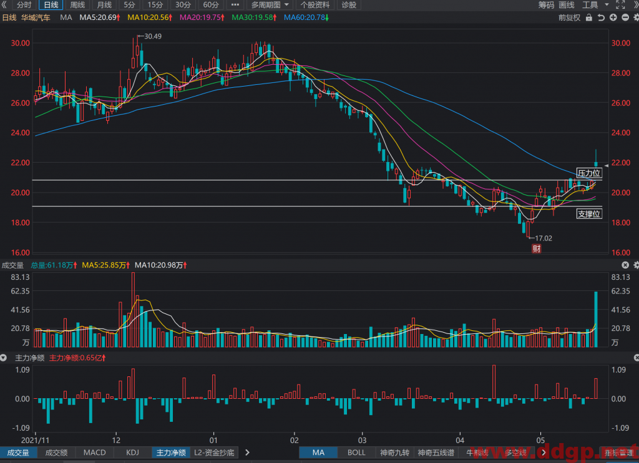The image size is (639, 463).
Task: Select the 15分 period
Action: (x=155, y=5)
